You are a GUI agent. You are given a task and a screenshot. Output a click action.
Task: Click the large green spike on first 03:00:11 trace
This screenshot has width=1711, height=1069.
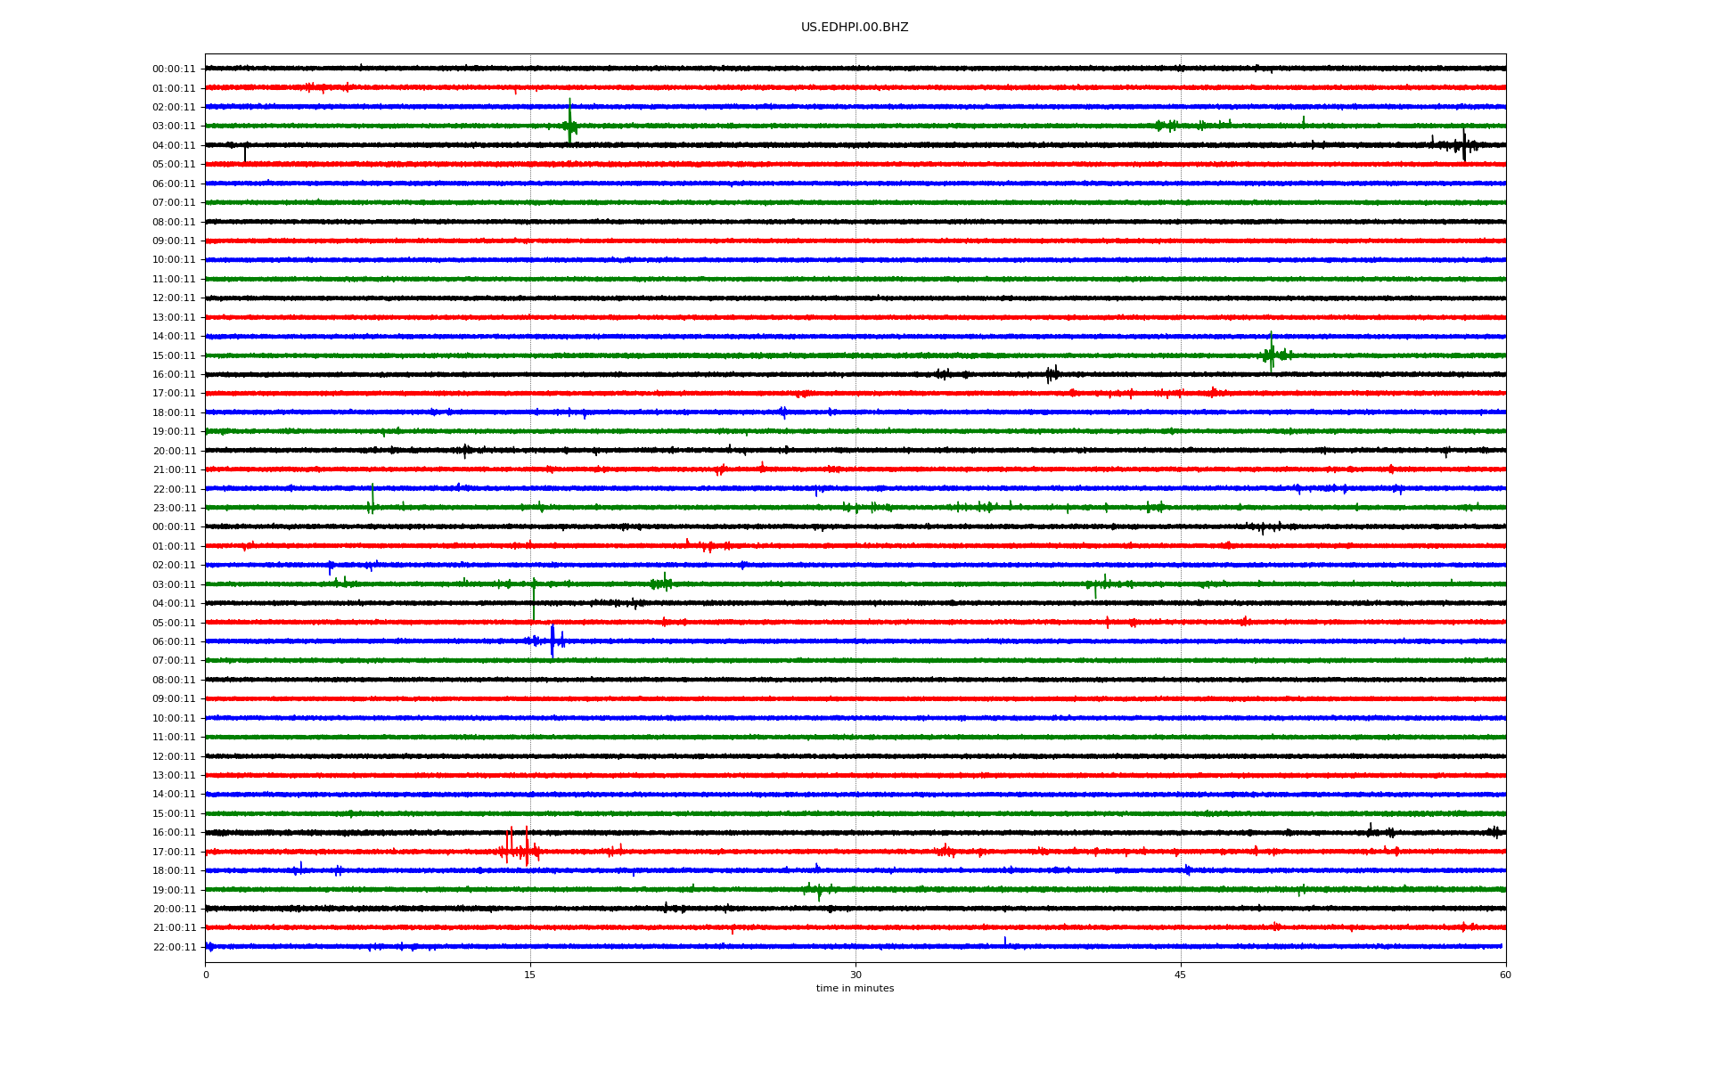[569, 124]
